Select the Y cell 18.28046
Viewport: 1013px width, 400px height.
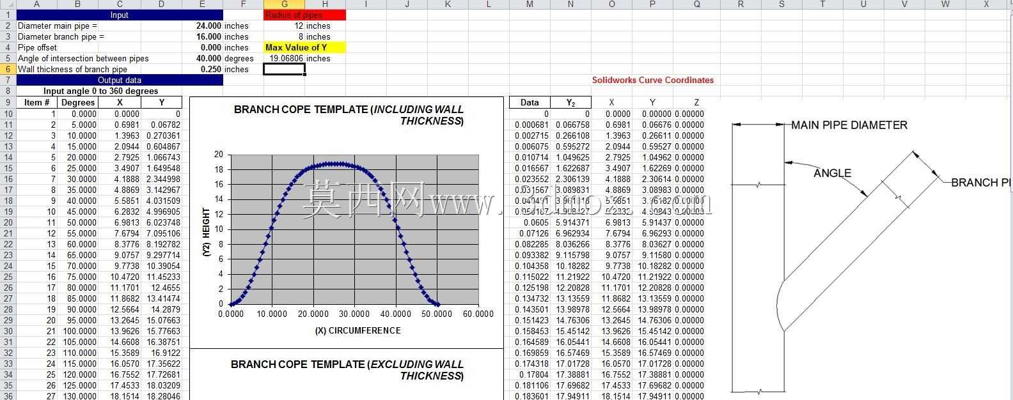click(161, 396)
